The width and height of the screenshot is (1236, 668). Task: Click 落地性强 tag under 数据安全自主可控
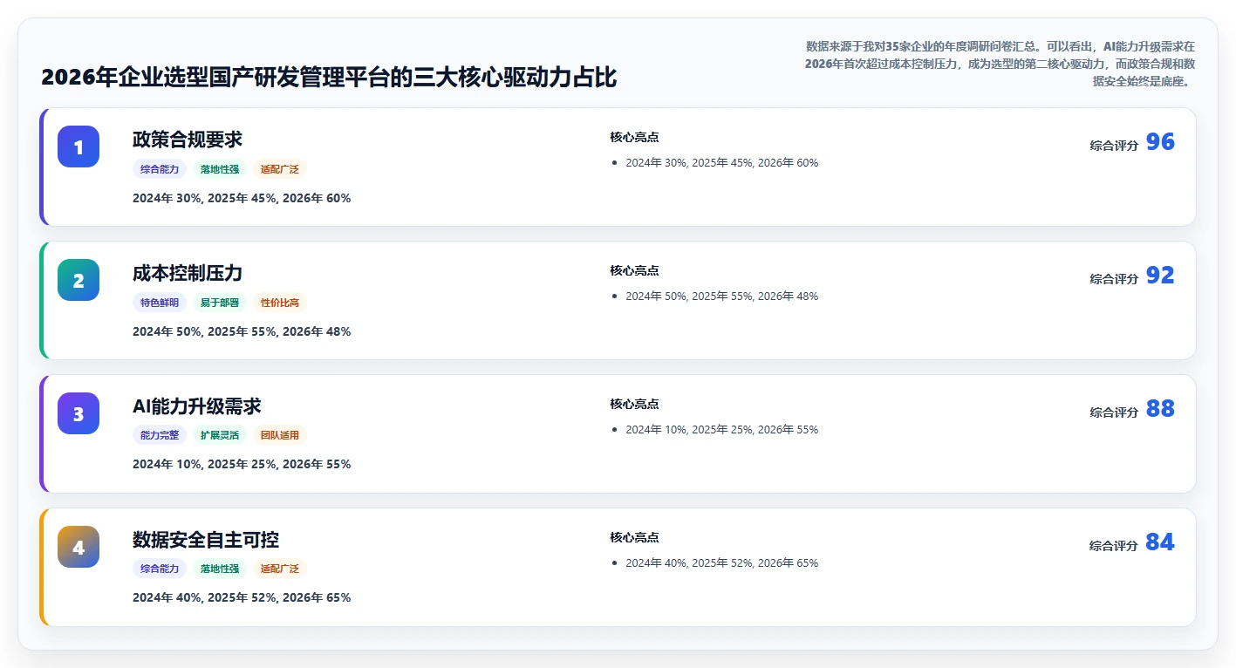point(220,569)
